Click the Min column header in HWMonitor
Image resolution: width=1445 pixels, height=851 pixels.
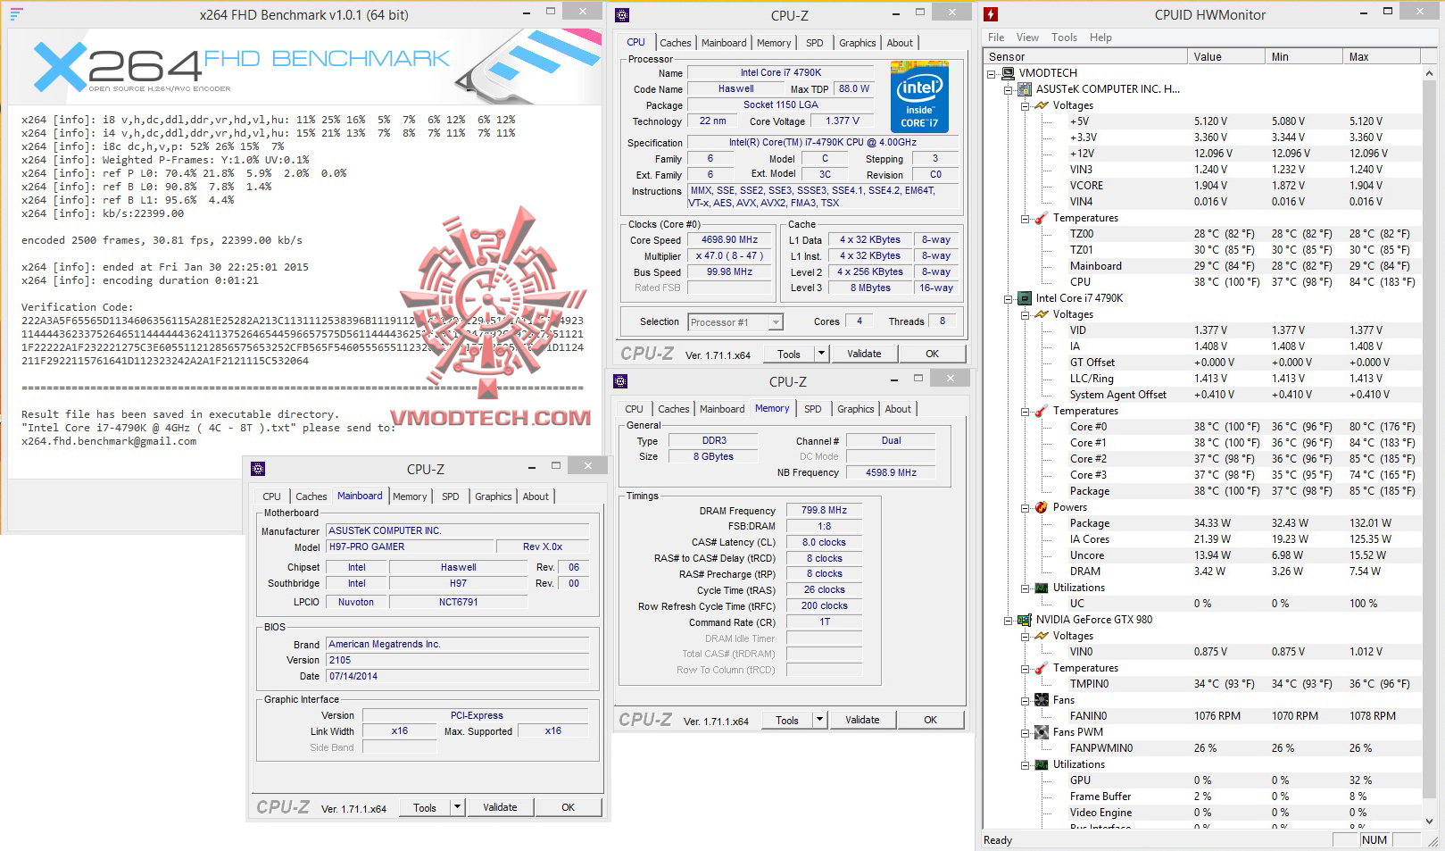[1305, 56]
